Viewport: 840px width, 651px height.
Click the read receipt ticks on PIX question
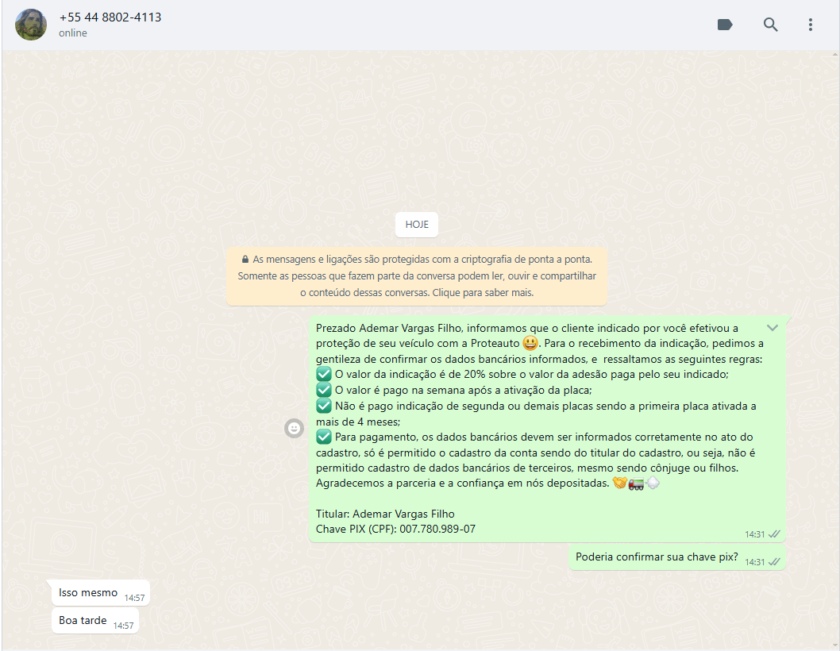pos(775,562)
